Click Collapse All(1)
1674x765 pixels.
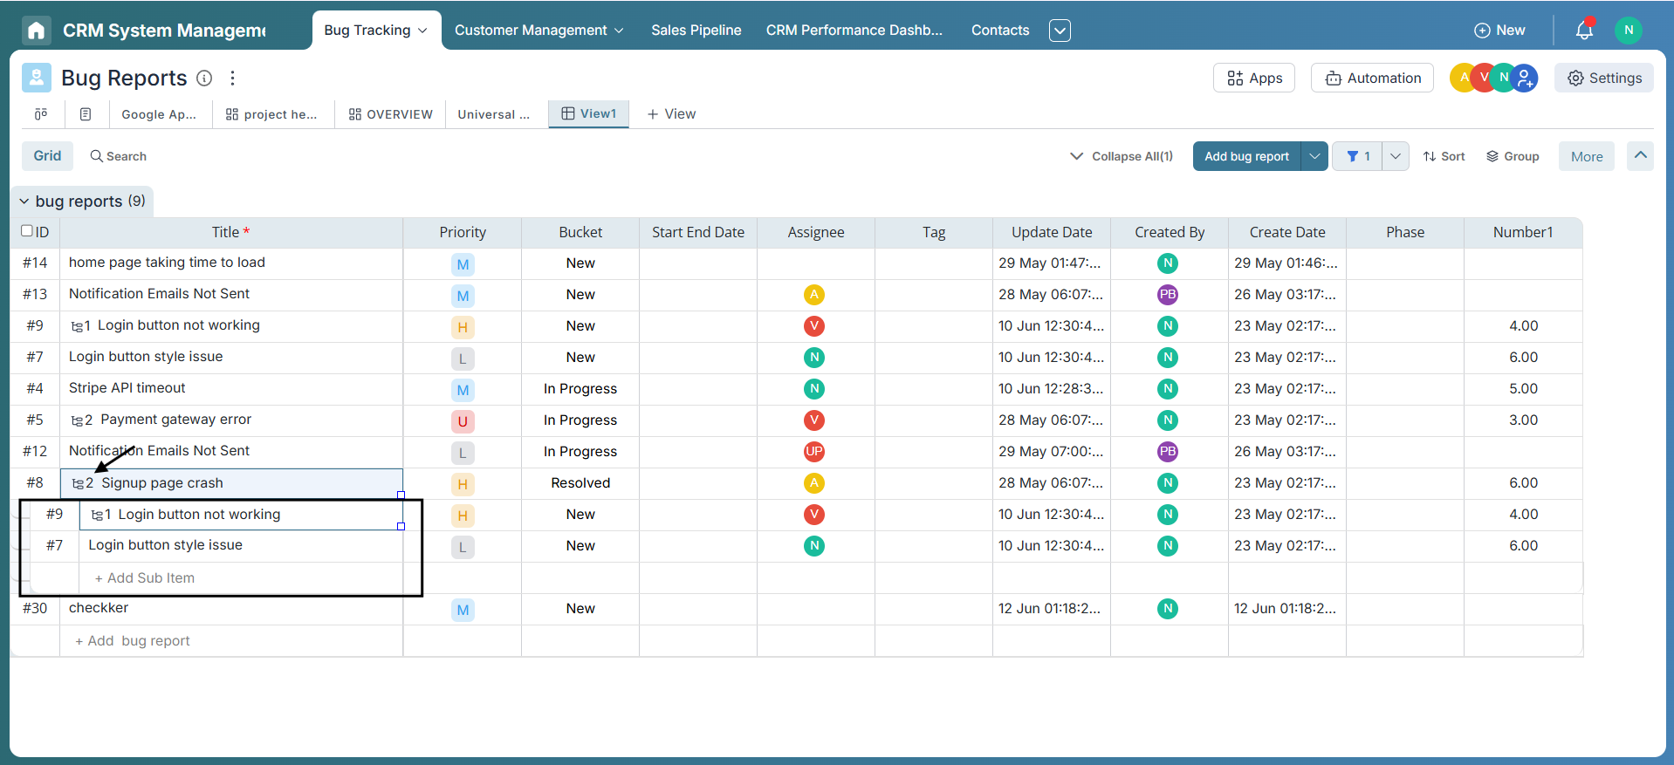[1122, 156]
